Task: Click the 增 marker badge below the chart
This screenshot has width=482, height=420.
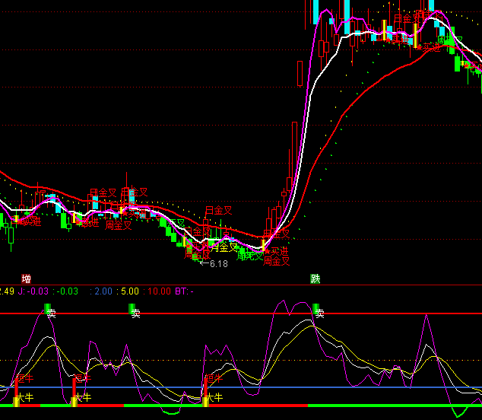Action: 27,279
